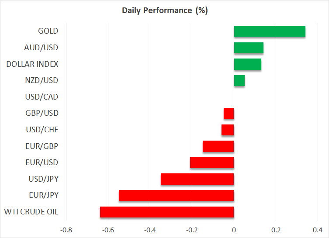Click the WTI CRUDE OIL red bar
329x238 pixels.
coord(167,212)
